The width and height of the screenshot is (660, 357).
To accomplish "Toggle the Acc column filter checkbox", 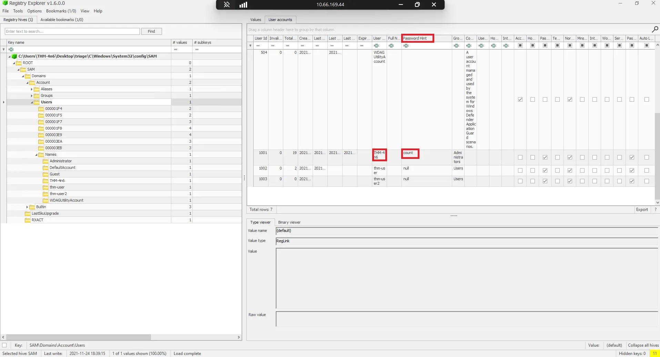I will click(x=520, y=45).
